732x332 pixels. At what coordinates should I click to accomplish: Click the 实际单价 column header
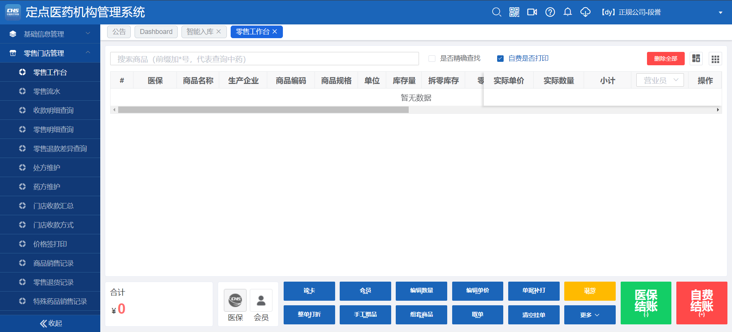[509, 81]
